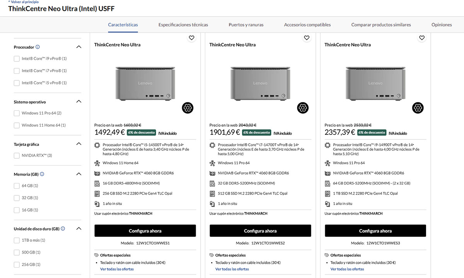Check the 1TB o más storage filter
464x278 pixels.
[17, 240]
